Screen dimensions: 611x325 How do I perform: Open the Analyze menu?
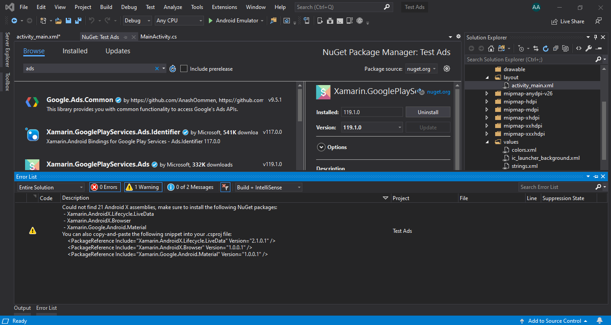click(173, 7)
